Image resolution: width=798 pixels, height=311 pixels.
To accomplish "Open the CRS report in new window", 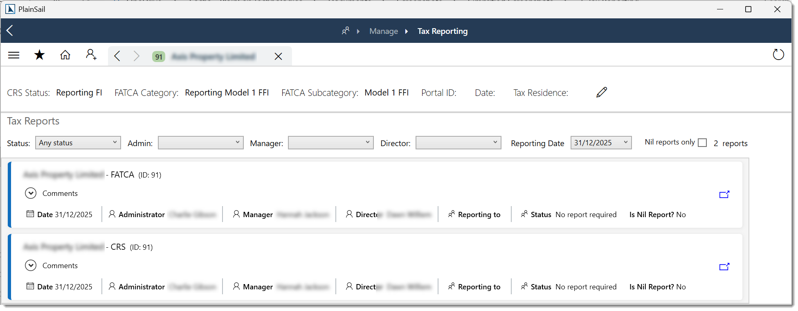I will click(724, 267).
